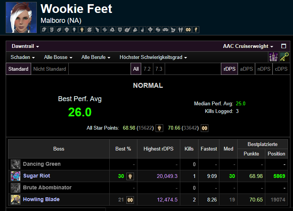The image size is (293, 211).
Task: Click the 9:09 fastest kill time
Action: pyautogui.click(x=212, y=176)
